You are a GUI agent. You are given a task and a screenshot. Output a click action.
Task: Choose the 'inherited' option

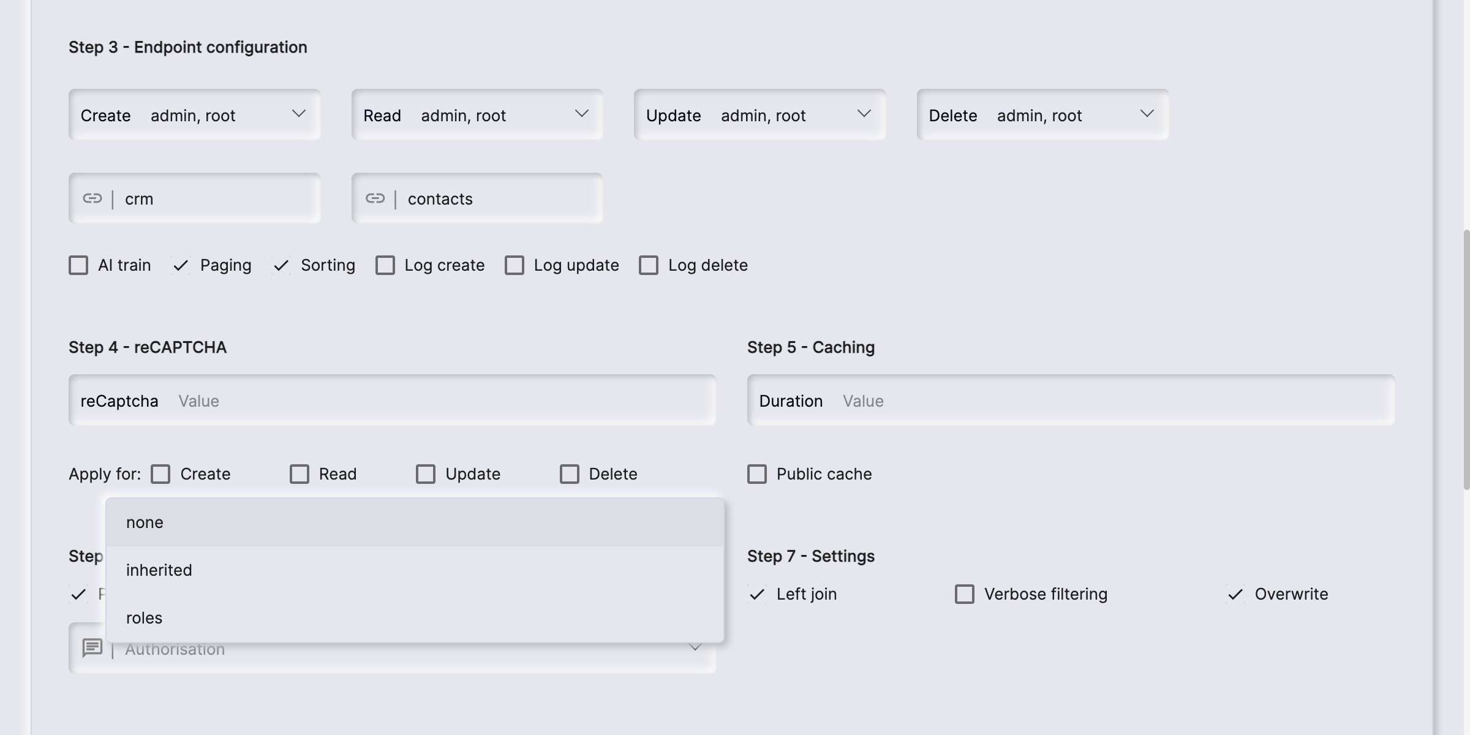point(415,570)
